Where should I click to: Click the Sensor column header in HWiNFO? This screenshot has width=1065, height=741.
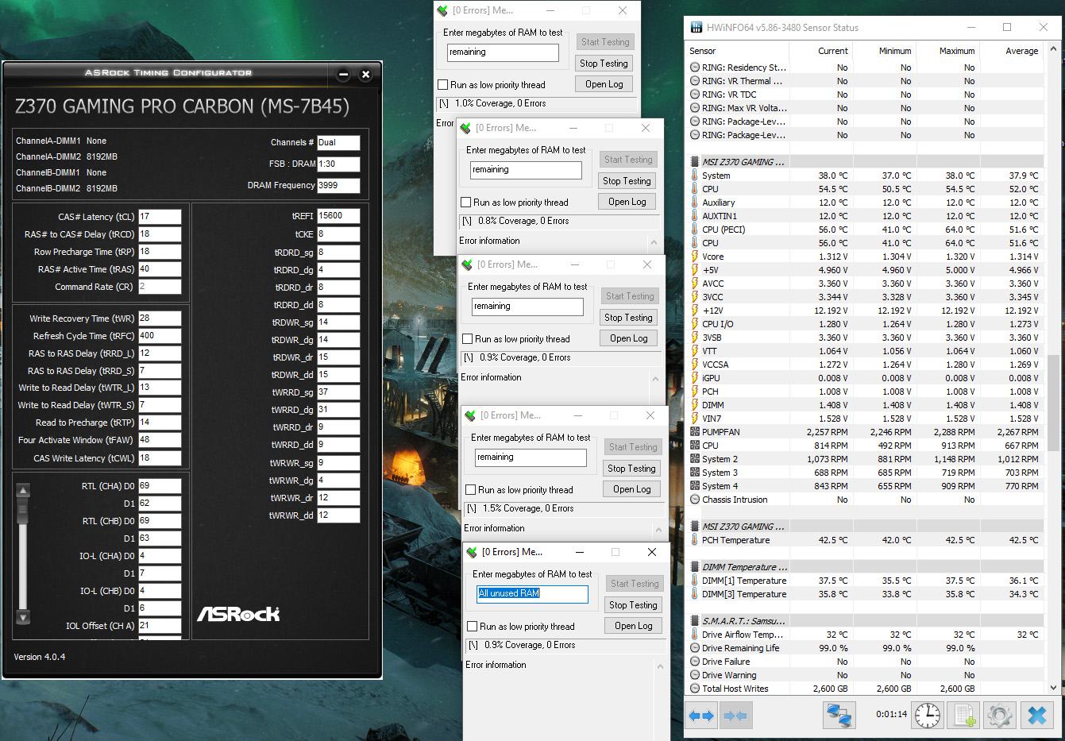click(738, 51)
